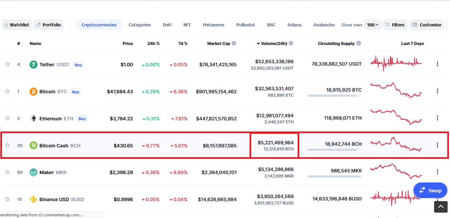This screenshot has width=450, height=218.
Task: Click the orange Bitcoin logo icon
Action: [34, 92]
